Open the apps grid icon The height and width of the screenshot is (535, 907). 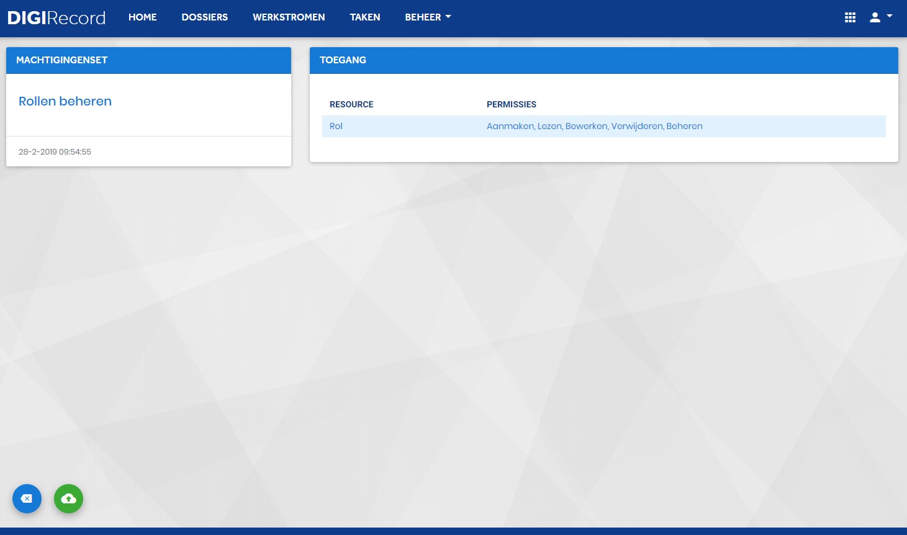pos(850,17)
